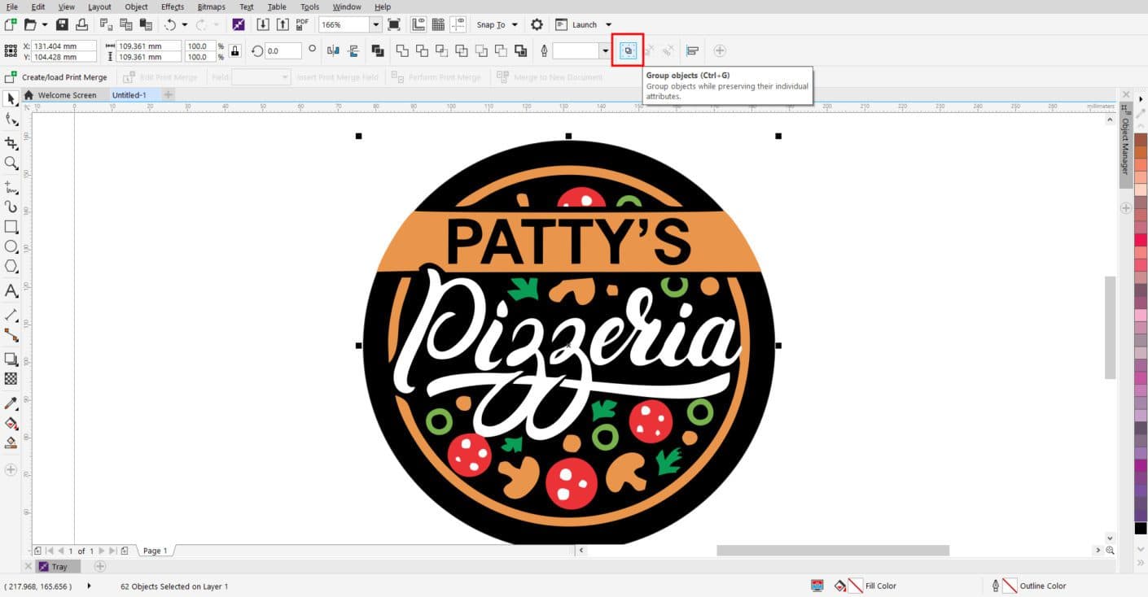Screen dimensions: 1148x597
Task: Activate the Zoom tool in the toolbox
Action: 11,163
